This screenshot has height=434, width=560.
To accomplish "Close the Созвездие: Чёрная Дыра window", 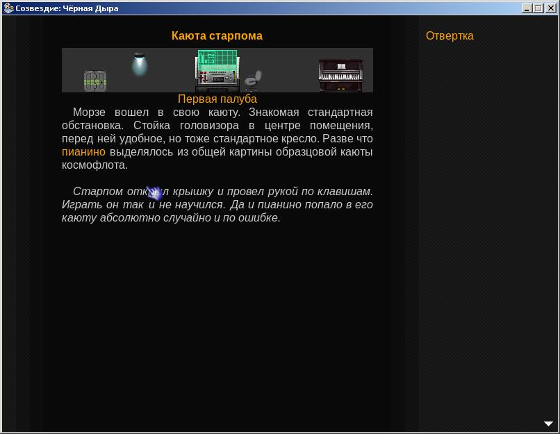I will click(x=550, y=8).
